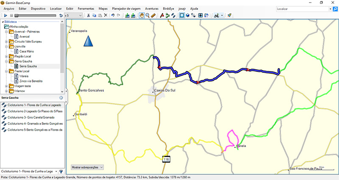Open the gear options in Serra Gaucha panel

click(61, 98)
